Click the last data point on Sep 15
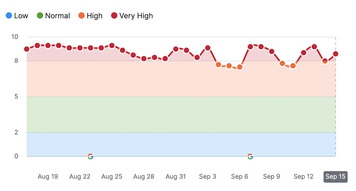 [335, 54]
